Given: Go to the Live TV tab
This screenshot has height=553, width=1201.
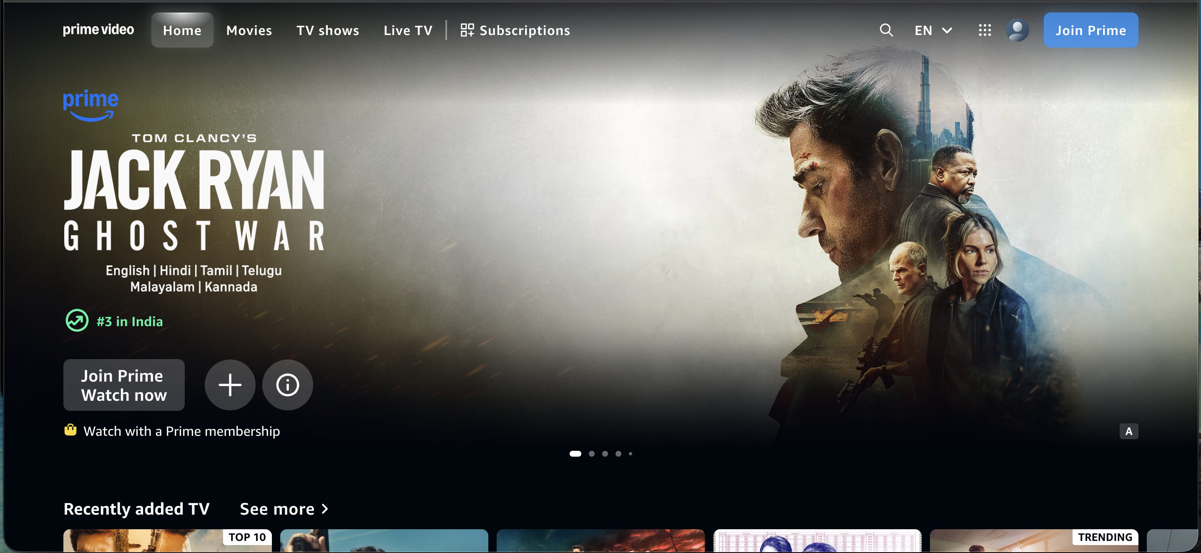Looking at the screenshot, I should pos(408,30).
